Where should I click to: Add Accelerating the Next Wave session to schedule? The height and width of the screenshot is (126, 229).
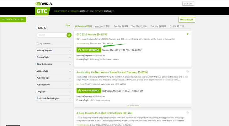point(89,91)
